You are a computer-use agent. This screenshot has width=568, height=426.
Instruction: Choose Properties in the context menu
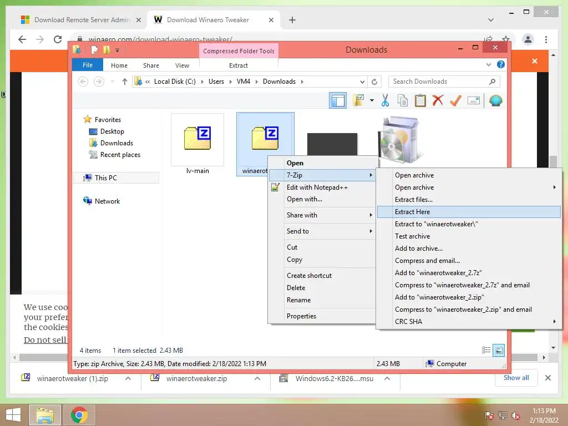tap(322, 316)
